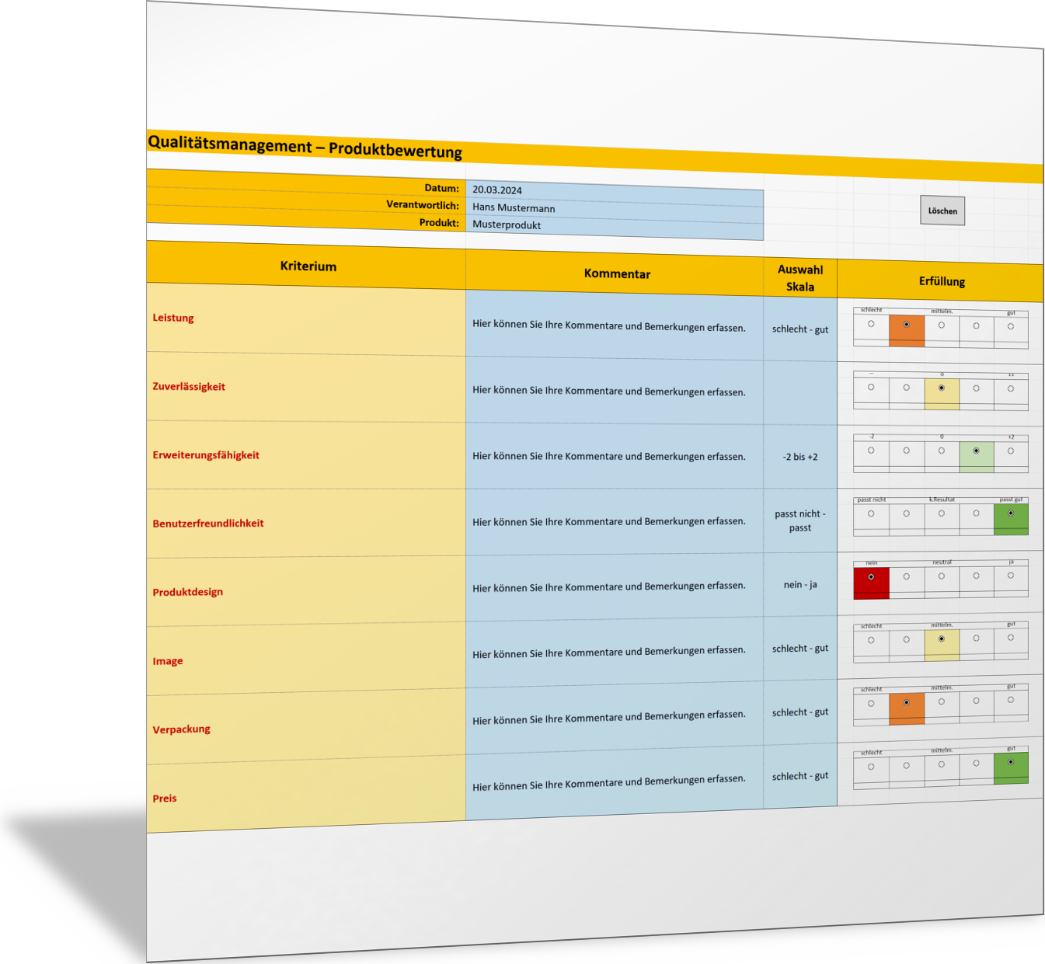
Task: Select the Produkt field containing Musterprodukt
Action: [614, 226]
